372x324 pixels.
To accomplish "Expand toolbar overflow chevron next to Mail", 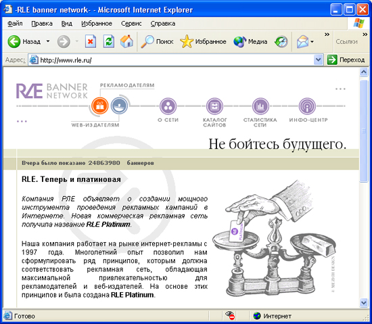I will tap(327, 34).
